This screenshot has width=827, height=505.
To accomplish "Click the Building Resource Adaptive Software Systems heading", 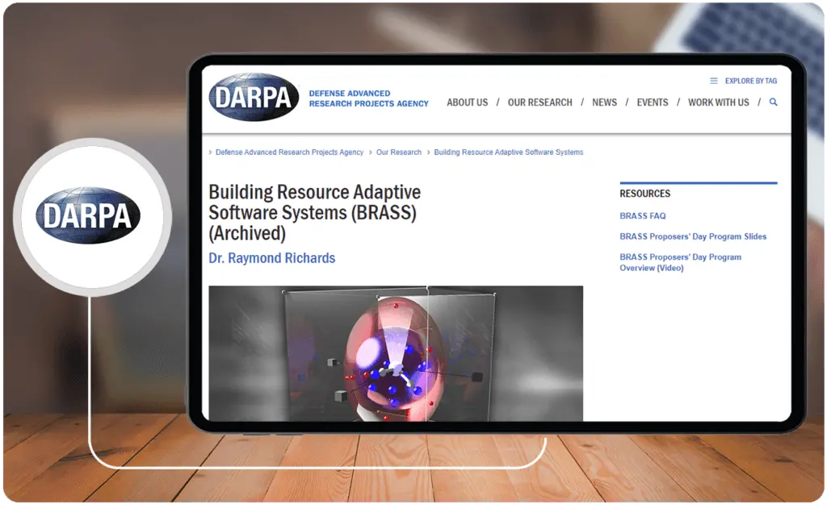I will (x=315, y=212).
